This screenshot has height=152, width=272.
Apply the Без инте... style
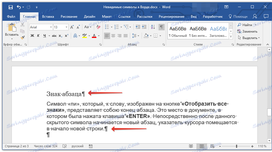(198, 31)
